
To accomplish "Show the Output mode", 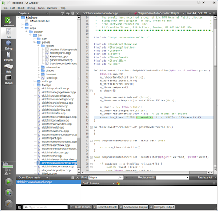I will pyautogui.click(x=9, y=80).
